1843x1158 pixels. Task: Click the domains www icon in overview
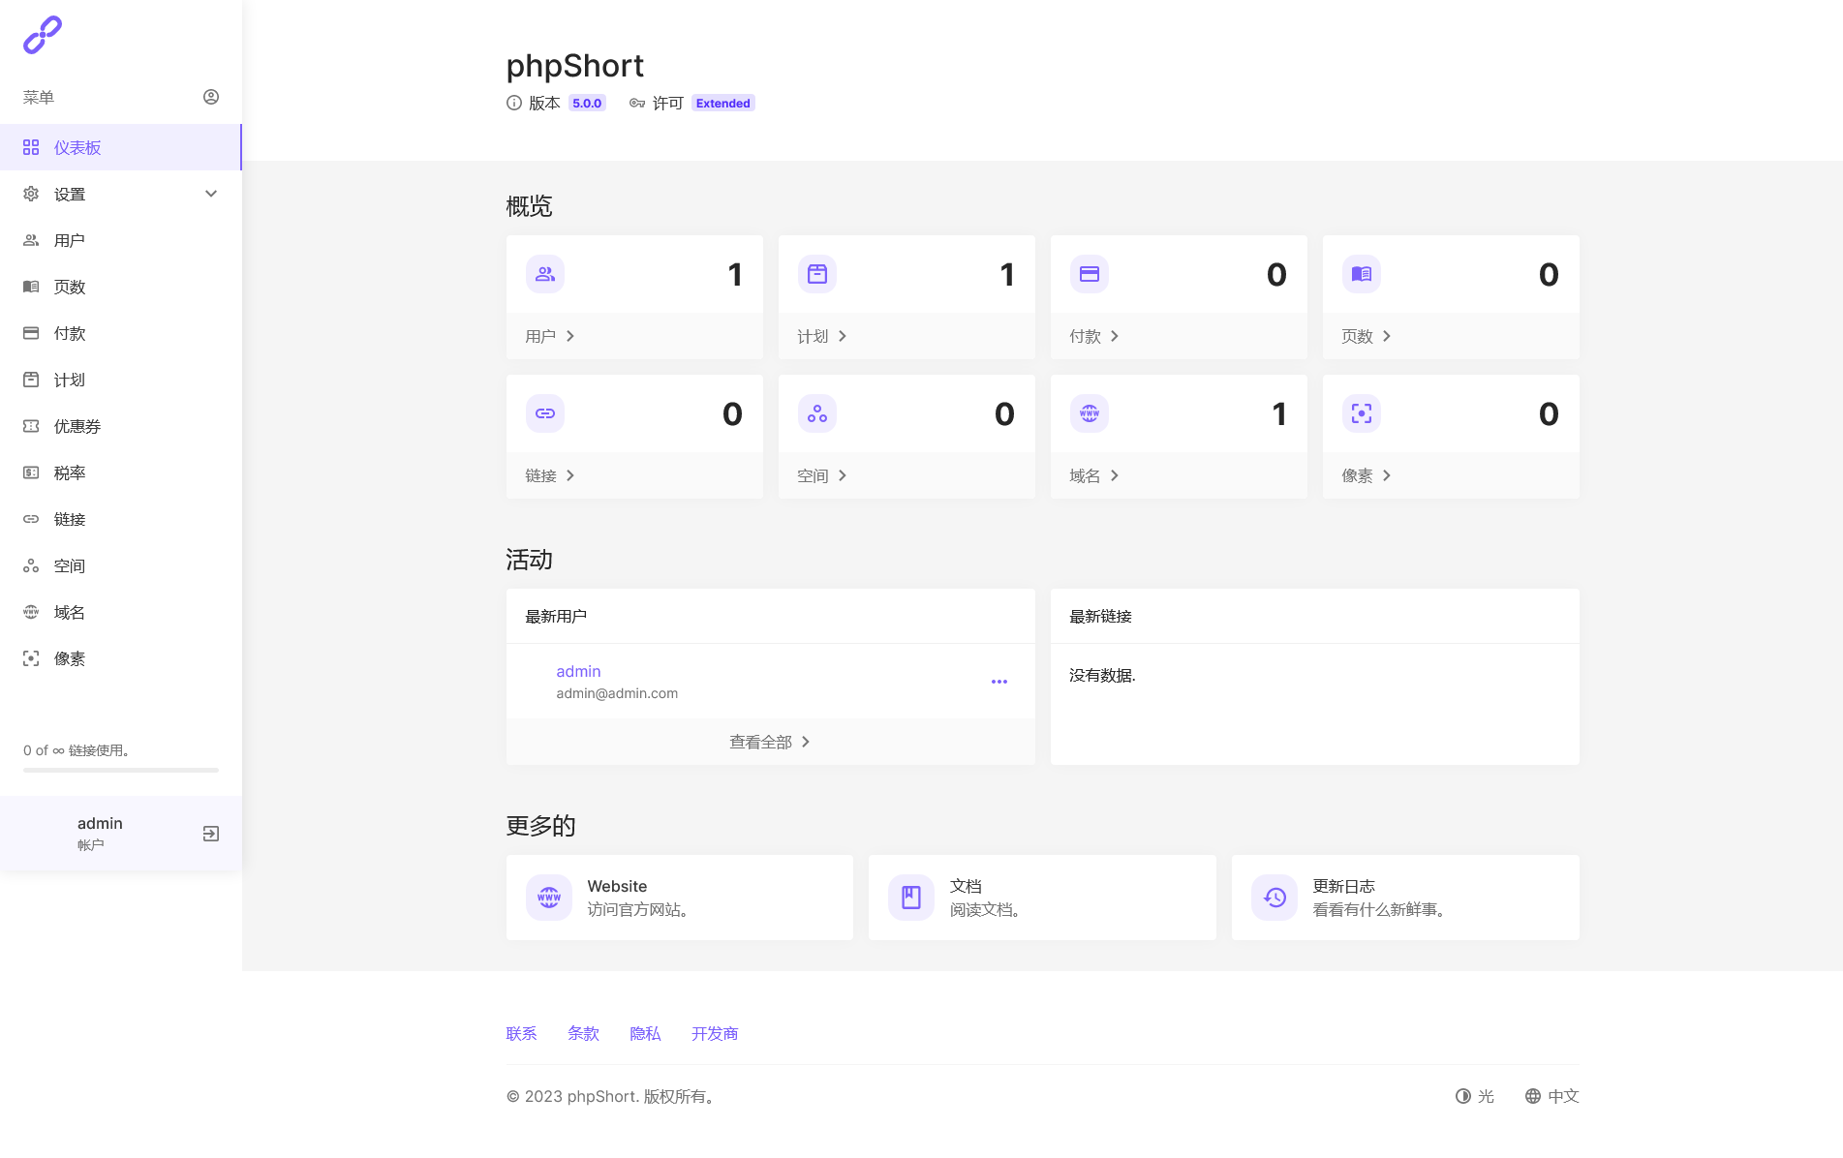tap(1090, 413)
